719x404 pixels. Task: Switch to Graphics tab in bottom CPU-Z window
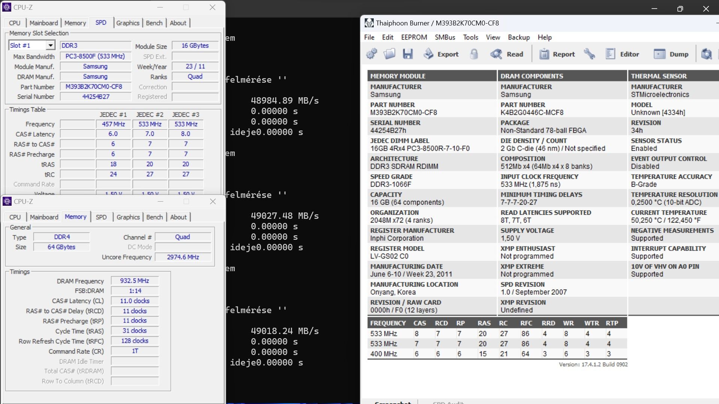tap(128, 217)
